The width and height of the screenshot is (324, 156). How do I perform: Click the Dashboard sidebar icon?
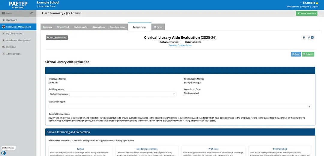(x=4, y=20)
